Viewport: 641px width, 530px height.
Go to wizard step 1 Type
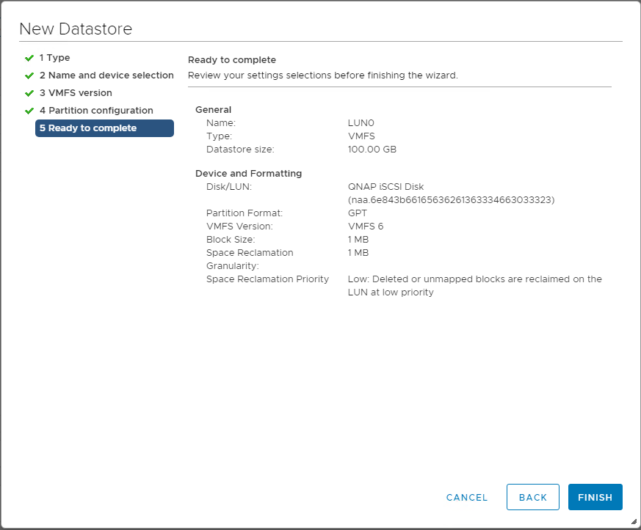point(55,58)
